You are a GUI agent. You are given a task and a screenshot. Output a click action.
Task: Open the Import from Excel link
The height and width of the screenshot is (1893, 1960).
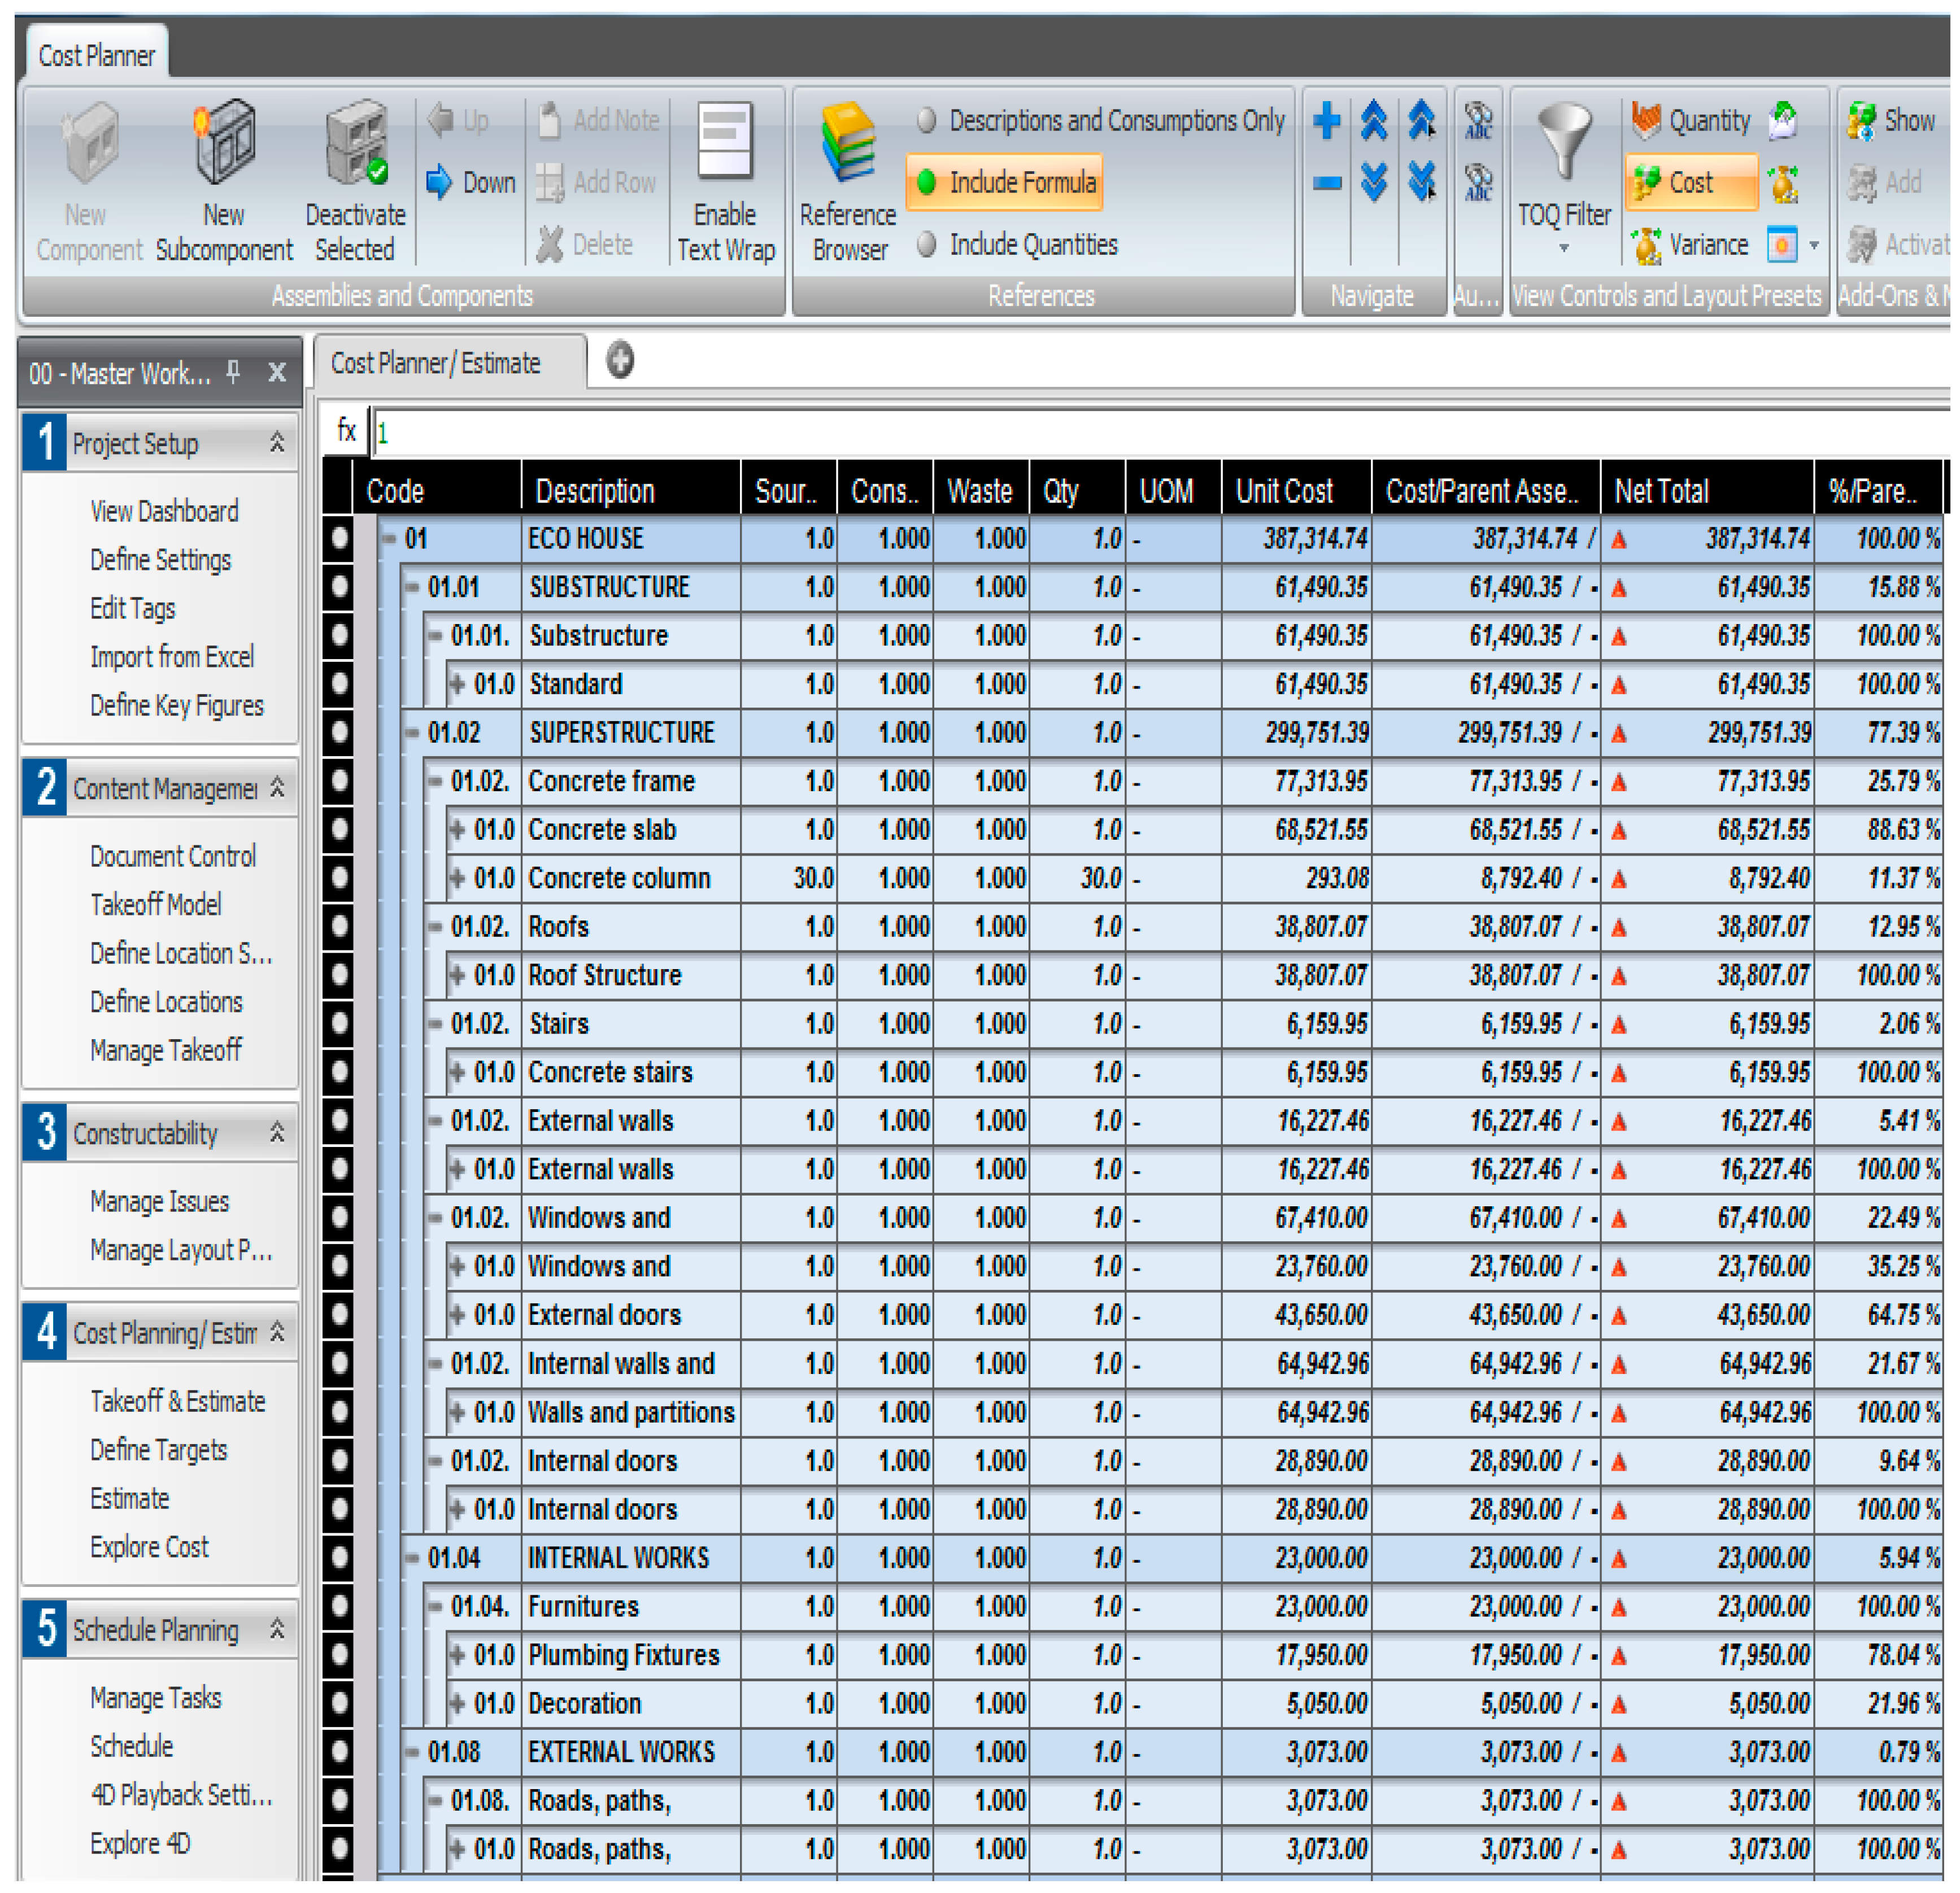tap(172, 657)
